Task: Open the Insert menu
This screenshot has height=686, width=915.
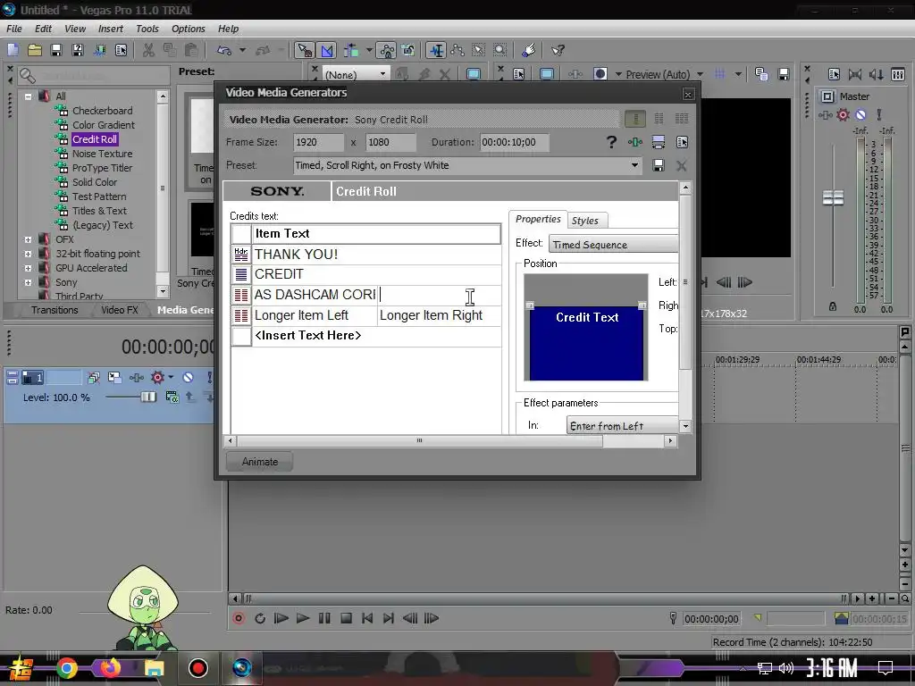Action: pos(110,29)
